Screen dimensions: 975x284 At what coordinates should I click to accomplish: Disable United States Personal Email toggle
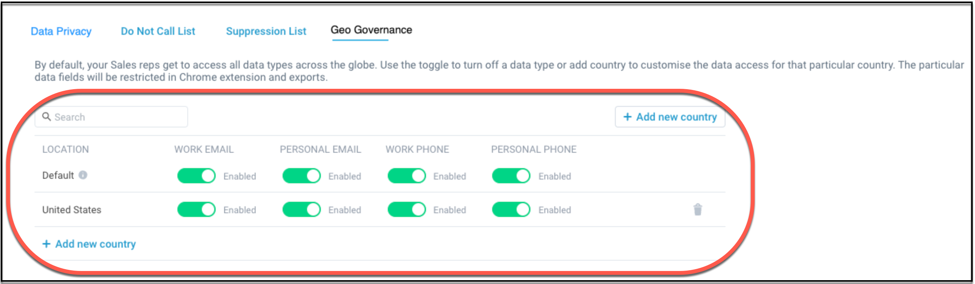[301, 209]
